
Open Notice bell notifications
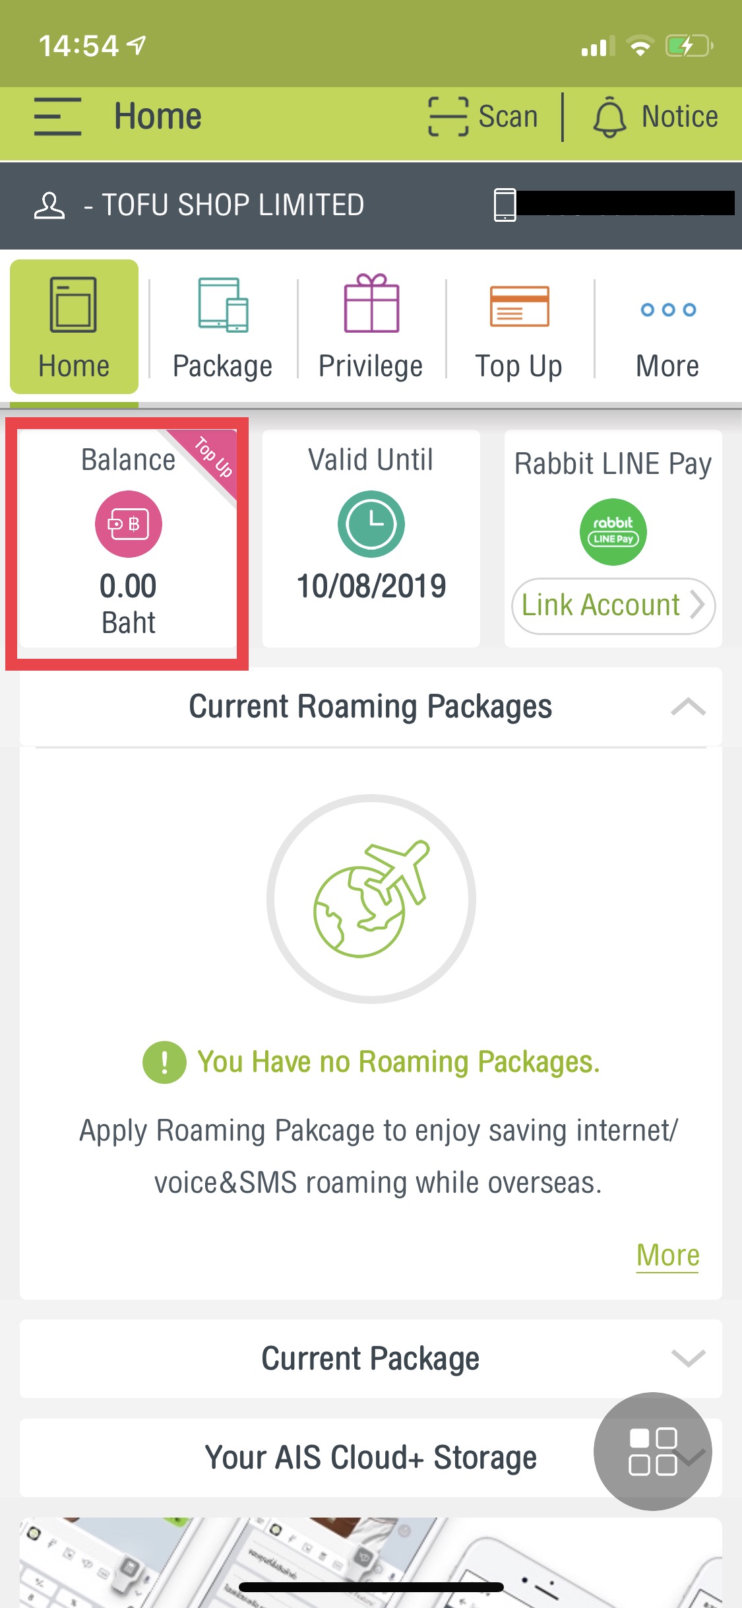pyautogui.click(x=609, y=117)
